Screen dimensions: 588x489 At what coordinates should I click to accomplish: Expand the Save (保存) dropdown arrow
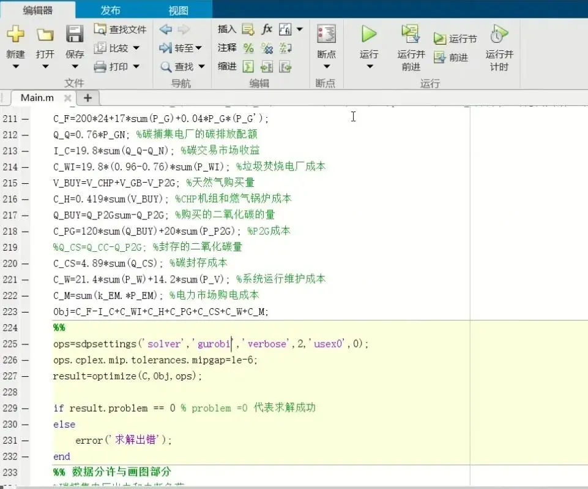[x=75, y=66]
